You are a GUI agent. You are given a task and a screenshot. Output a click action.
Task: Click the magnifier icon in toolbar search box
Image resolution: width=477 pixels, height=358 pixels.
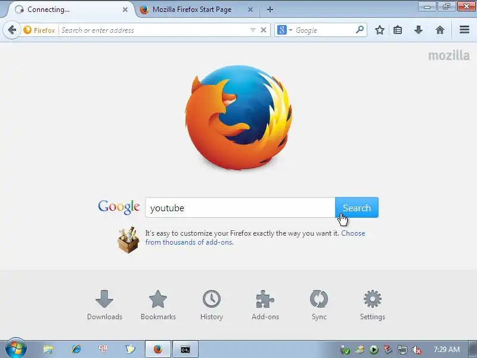point(360,30)
